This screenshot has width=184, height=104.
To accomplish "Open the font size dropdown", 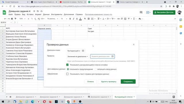I will (x=64, y=19).
